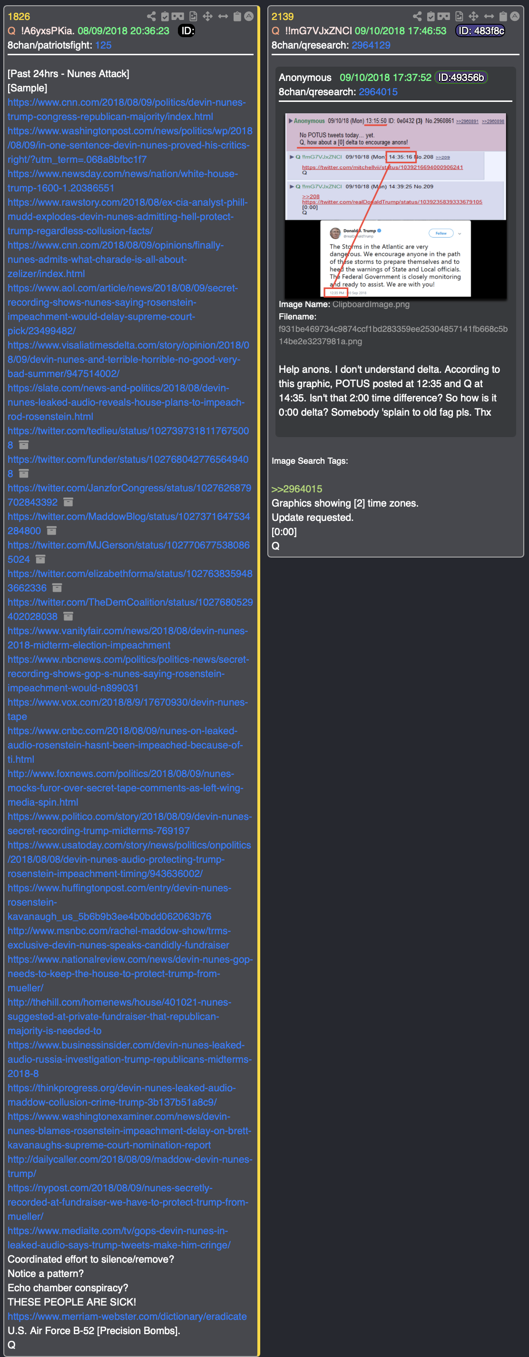Open the Merriam-Webster eradicate dictionary link
The height and width of the screenshot is (1357, 529).
[127, 1317]
